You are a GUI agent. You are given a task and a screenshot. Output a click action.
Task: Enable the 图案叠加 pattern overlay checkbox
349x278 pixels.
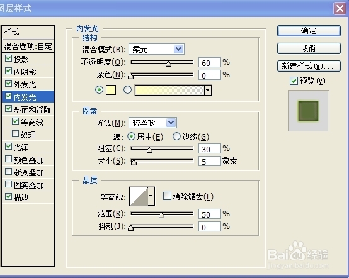point(8,184)
